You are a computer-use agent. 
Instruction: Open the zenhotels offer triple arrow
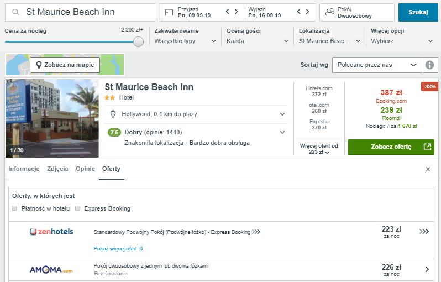424,232
